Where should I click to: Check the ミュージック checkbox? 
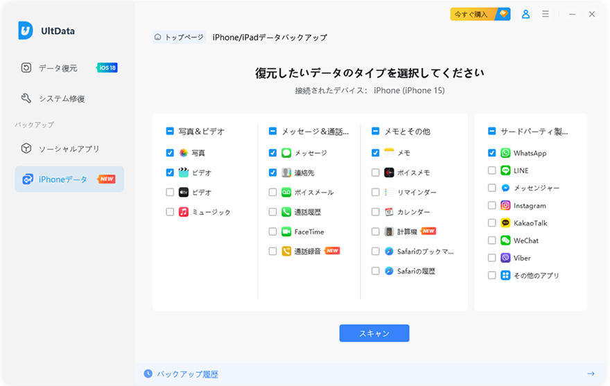point(170,212)
